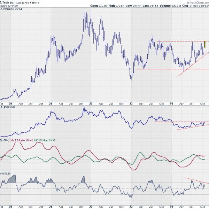Click year label 24 on bottom RSI axis
The width and height of the screenshot is (209, 209).
(171, 207)
